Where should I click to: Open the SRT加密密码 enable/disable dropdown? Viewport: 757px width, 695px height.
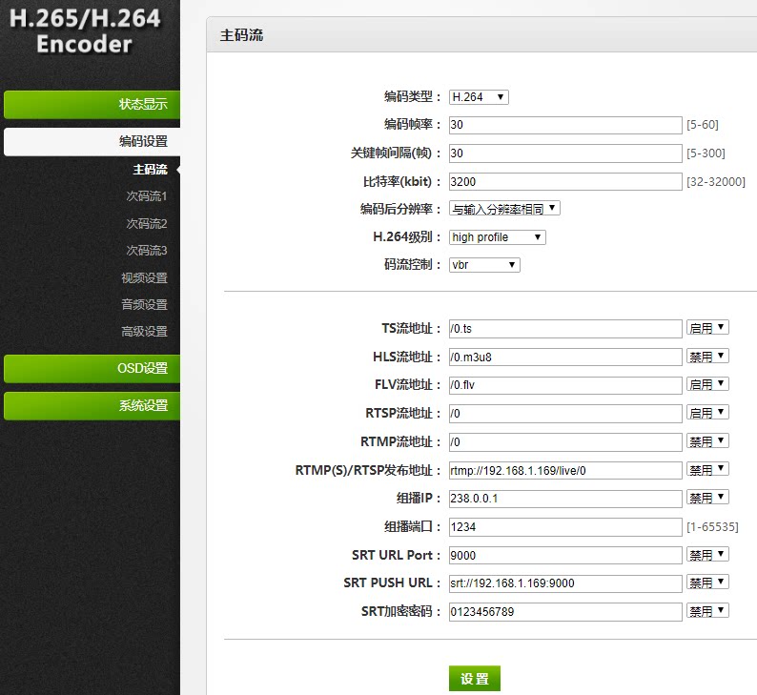point(707,611)
